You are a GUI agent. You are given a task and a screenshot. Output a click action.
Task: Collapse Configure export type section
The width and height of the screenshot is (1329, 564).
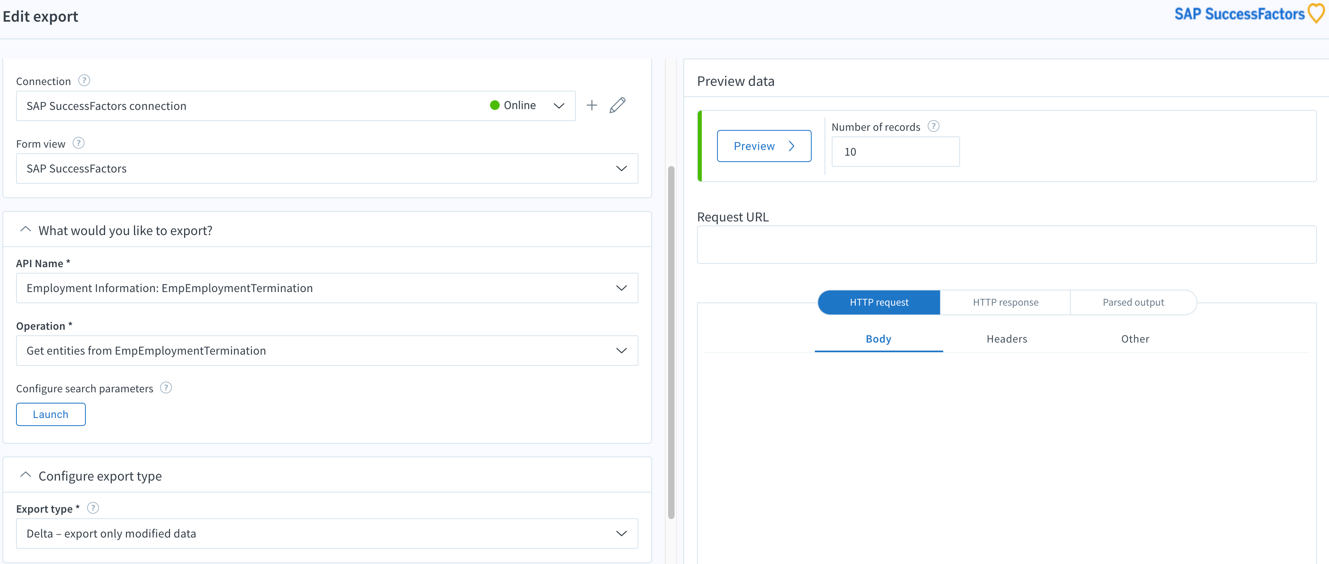point(25,475)
